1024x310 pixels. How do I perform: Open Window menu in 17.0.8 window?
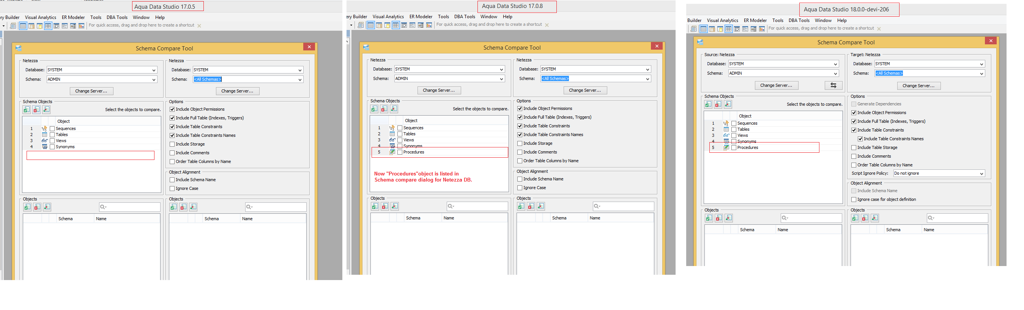pyautogui.click(x=488, y=17)
